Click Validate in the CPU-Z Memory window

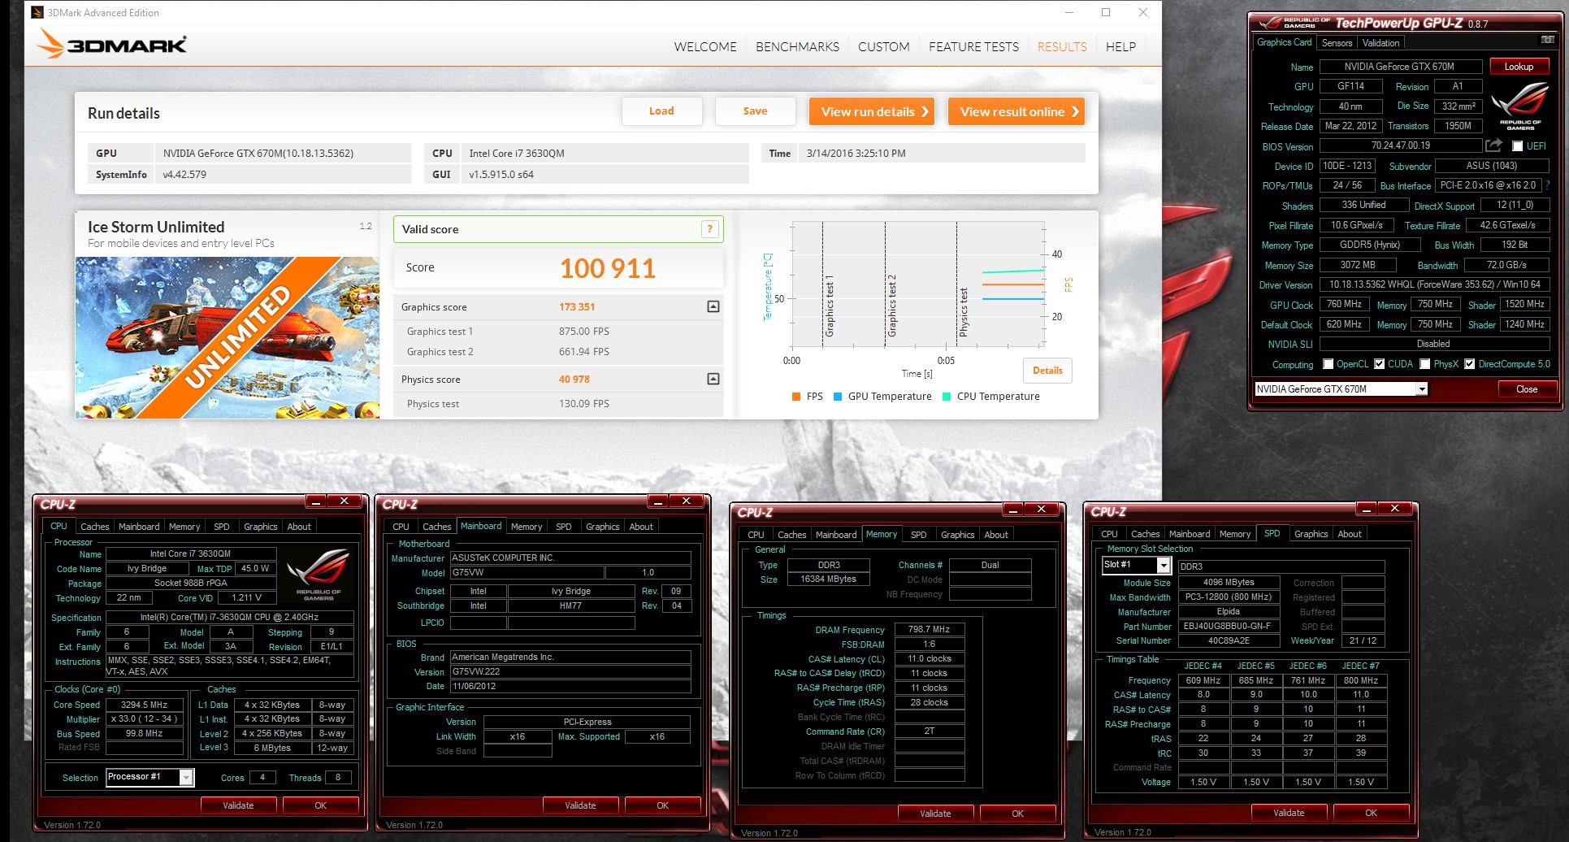coord(935,814)
